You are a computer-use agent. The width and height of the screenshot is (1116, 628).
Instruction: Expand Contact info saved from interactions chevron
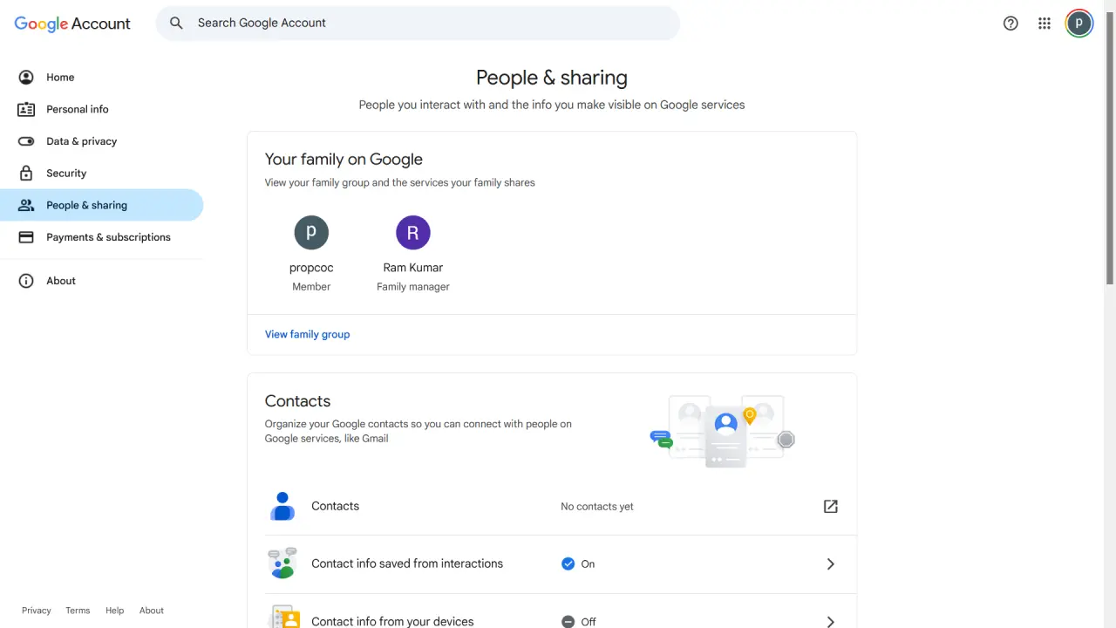coord(831,564)
